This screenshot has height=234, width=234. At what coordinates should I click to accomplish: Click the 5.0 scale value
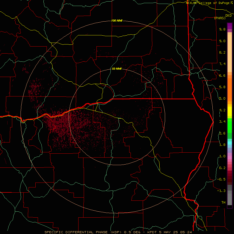[x=222, y=99]
